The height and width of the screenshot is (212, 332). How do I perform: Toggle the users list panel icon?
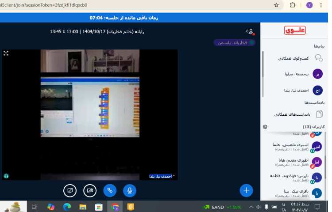[250, 32]
